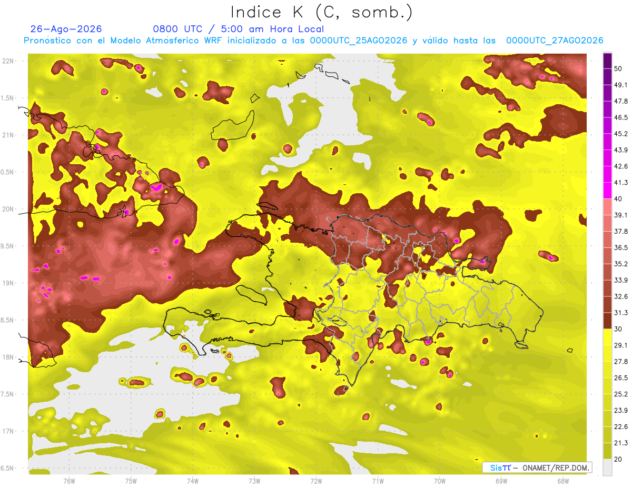
Task: Click the longitude label '71W'
Action: (x=378, y=481)
